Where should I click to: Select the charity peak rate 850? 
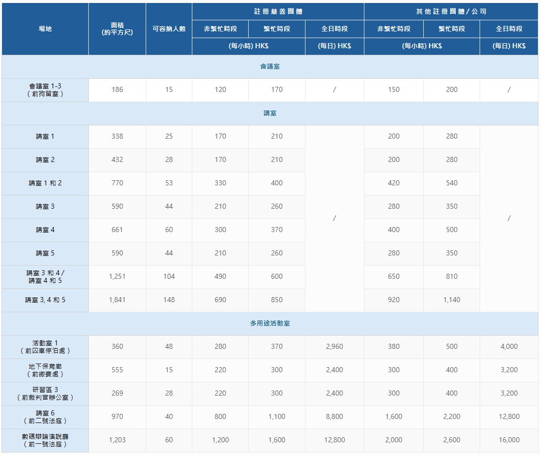[x=277, y=300]
